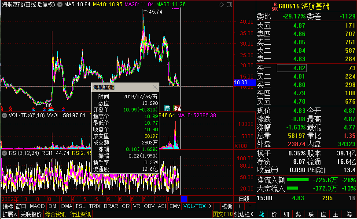Screen dimensions: 357x219
Task: Expand the 扩展 menu
Action: (x=10, y=214)
